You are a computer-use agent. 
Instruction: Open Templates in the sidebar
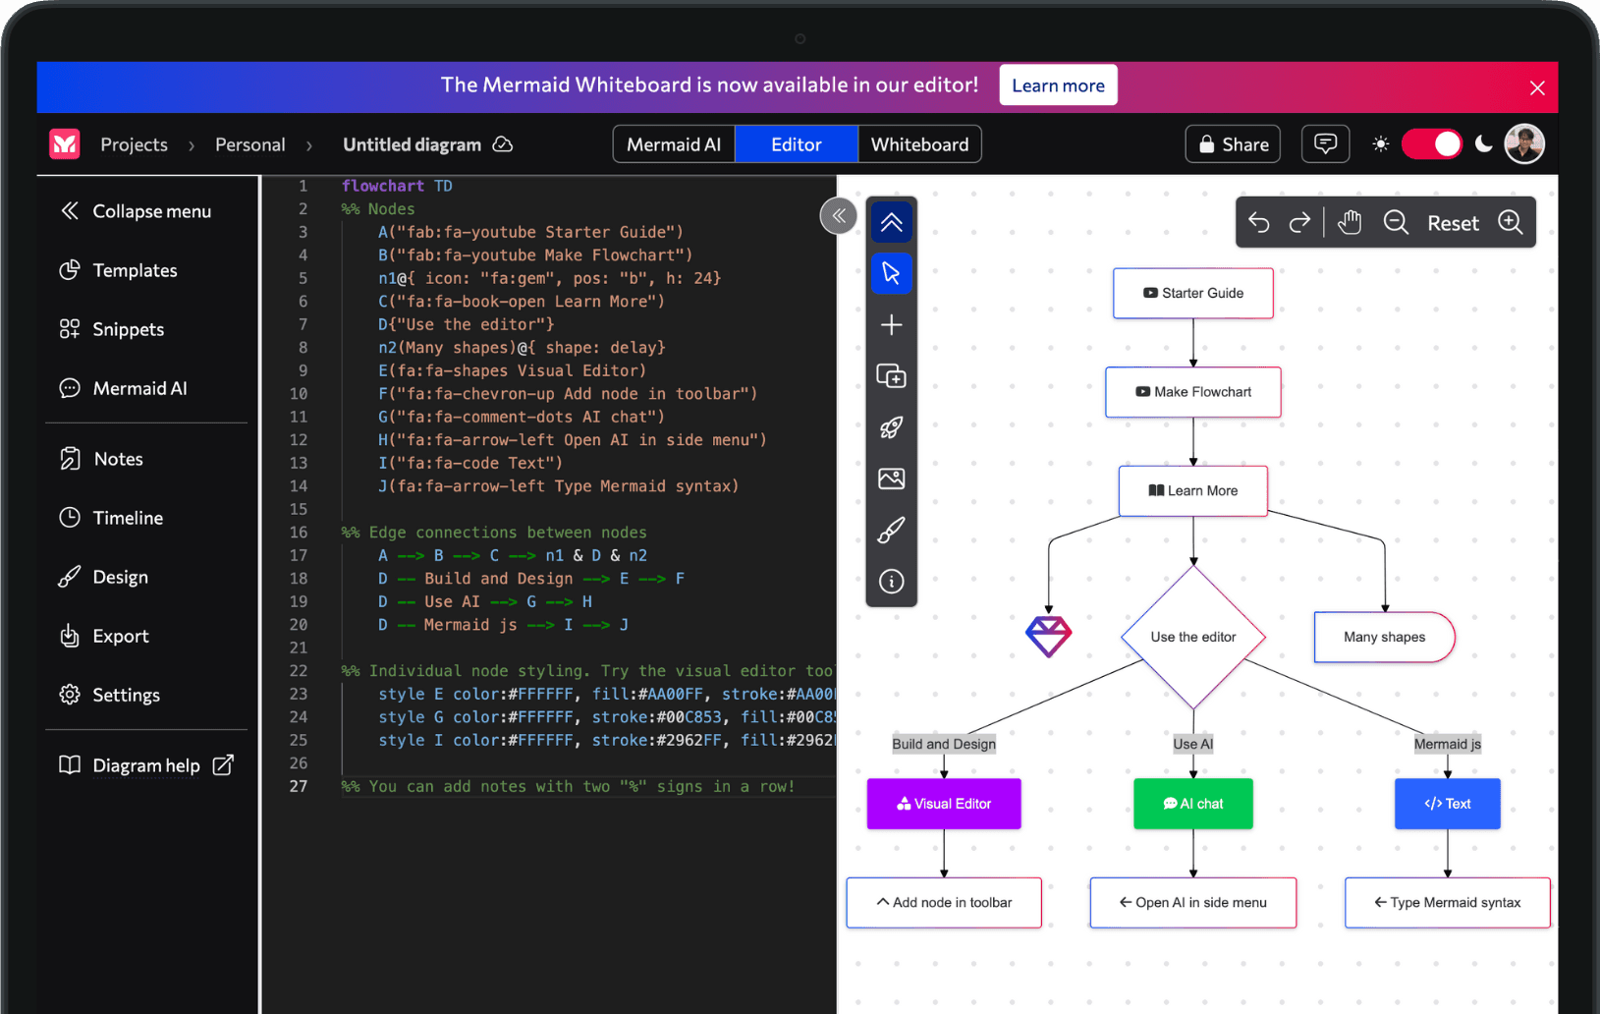tap(119, 270)
